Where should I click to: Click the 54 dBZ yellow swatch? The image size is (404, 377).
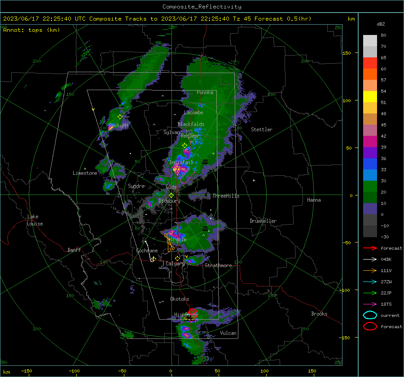point(370,96)
